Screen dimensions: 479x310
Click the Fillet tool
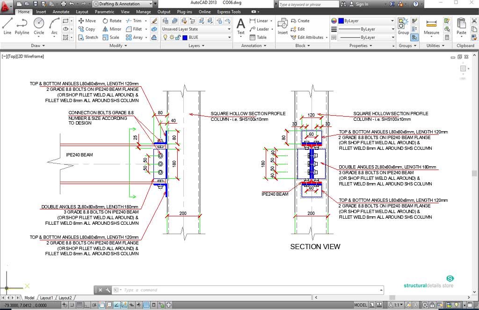134,29
